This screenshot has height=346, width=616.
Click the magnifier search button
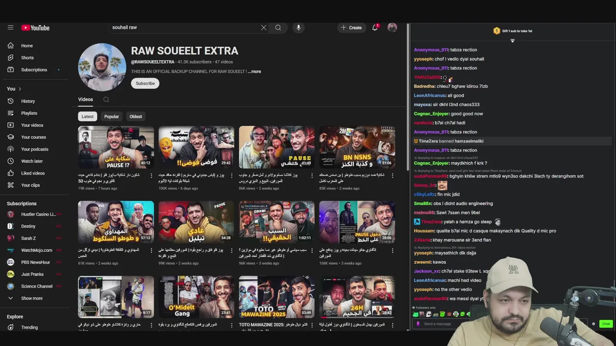click(278, 27)
